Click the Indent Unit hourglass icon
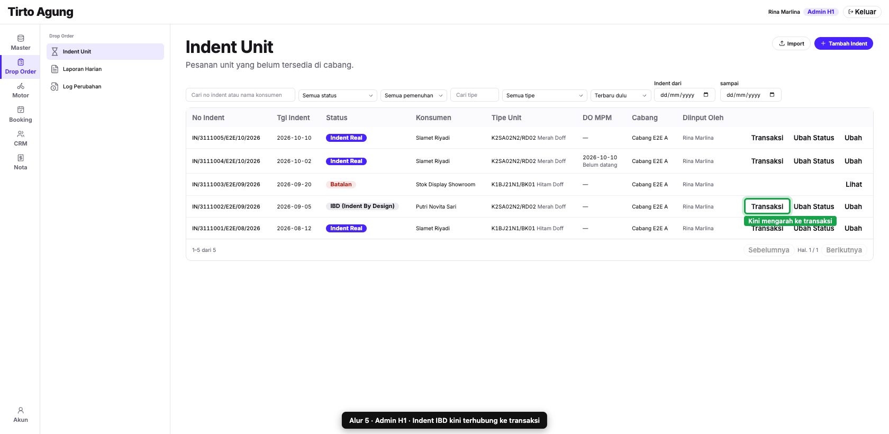The width and height of the screenshot is (889, 434). pos(55,51)
